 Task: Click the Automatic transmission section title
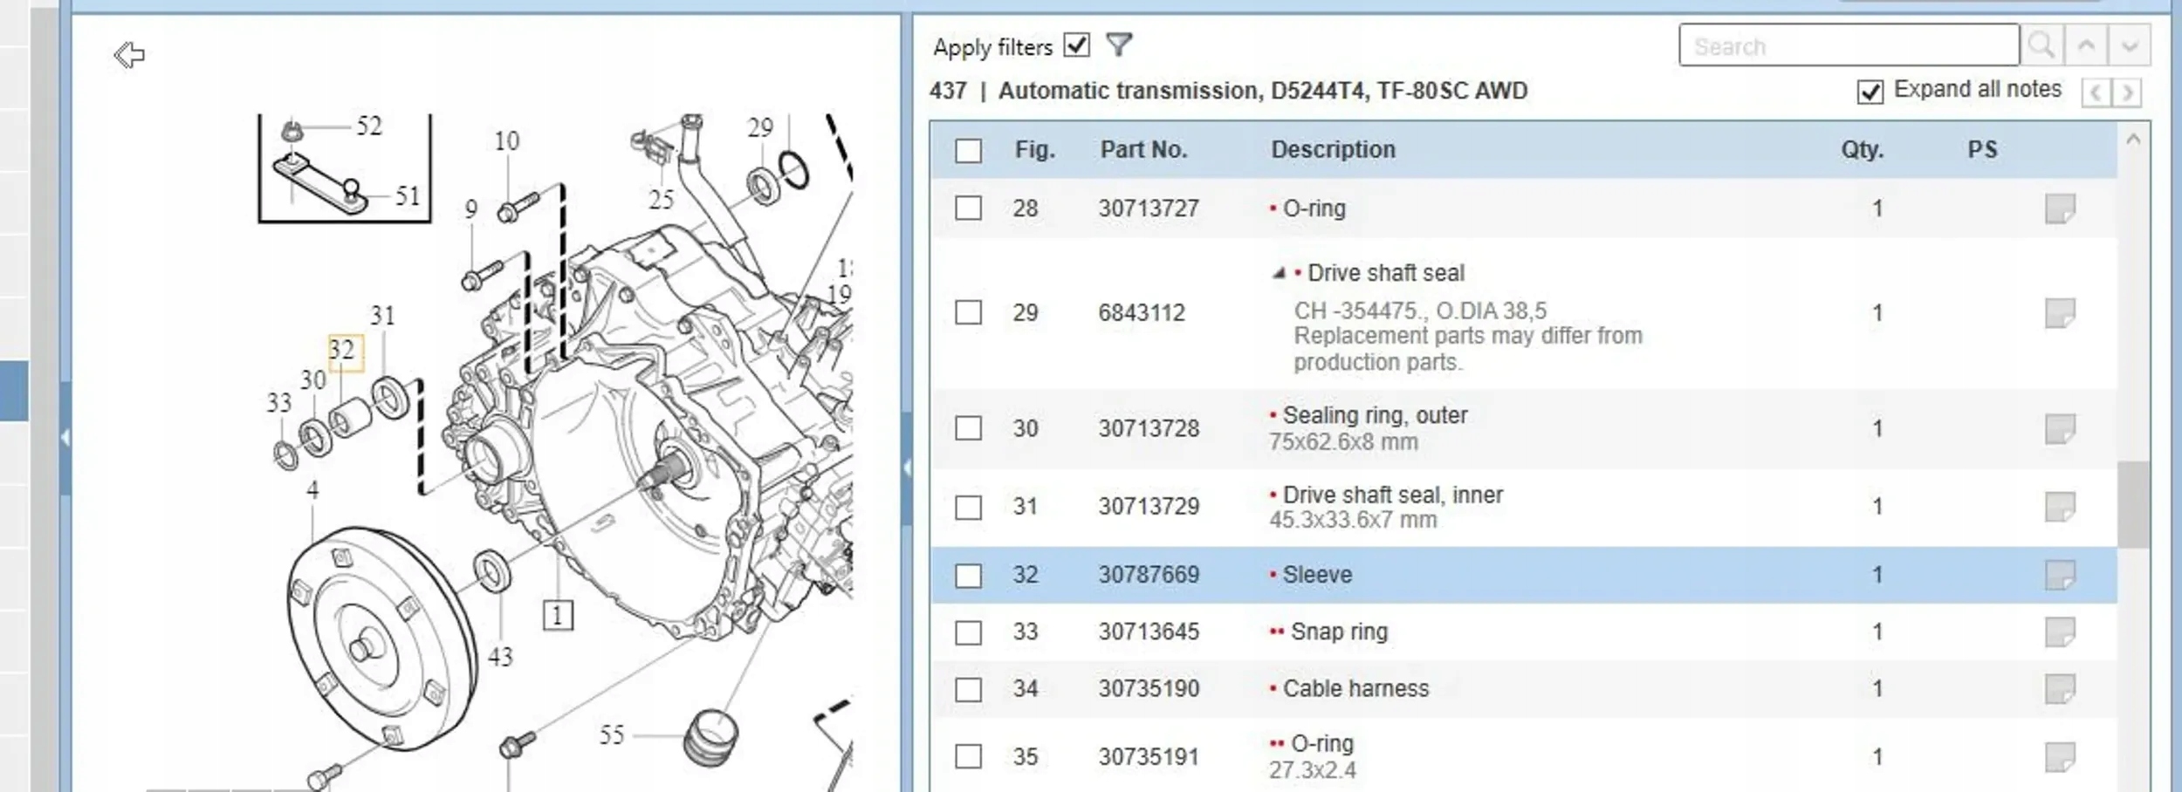tap(1263, 91)
